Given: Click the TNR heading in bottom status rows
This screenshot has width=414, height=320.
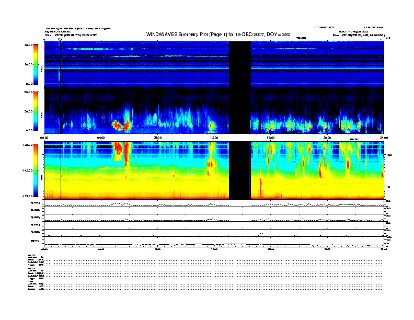Looking at the screenshot, I should tap(30, 281).
